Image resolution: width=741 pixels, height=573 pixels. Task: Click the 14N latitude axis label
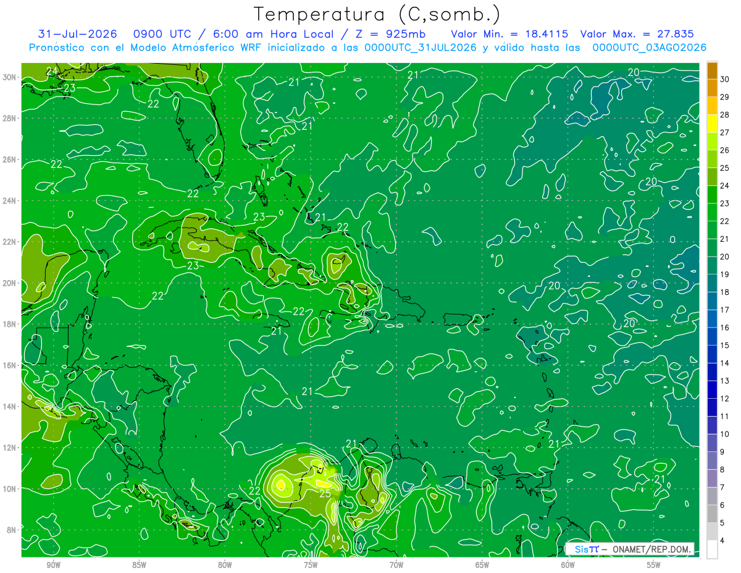(x=10, y=406)
